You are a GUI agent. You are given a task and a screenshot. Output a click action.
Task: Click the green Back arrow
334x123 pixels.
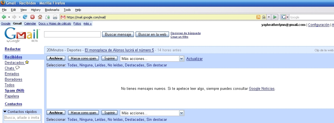pos(4,17)
